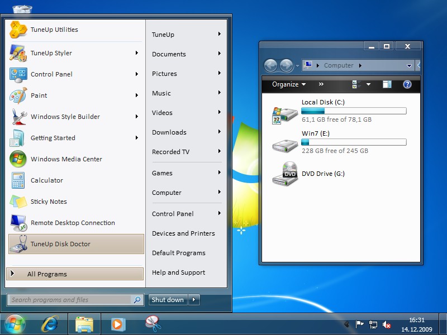447x335 pixels.
Task: Select Downloads in the Start menu
Action: tap(186, 132)
